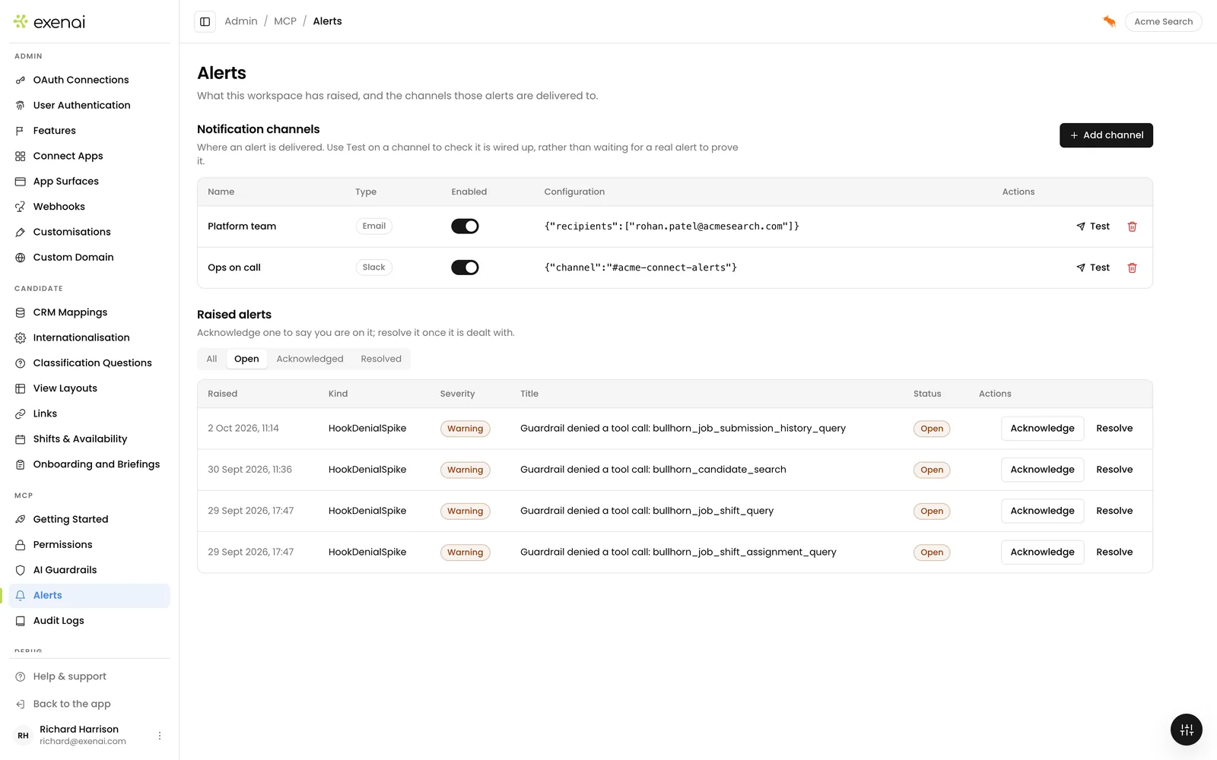Switch to Acknowledged alerts tab
The width and height of the screenshot is (1217, 760).
(x=310, y=359)
